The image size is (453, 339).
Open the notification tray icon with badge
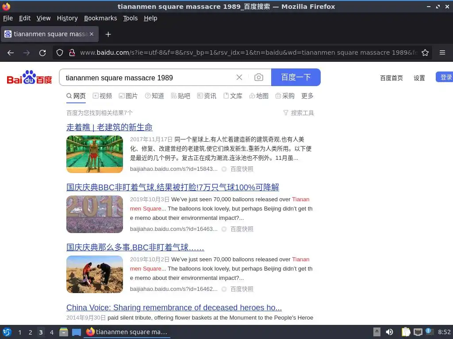click(x=429, y=331)
